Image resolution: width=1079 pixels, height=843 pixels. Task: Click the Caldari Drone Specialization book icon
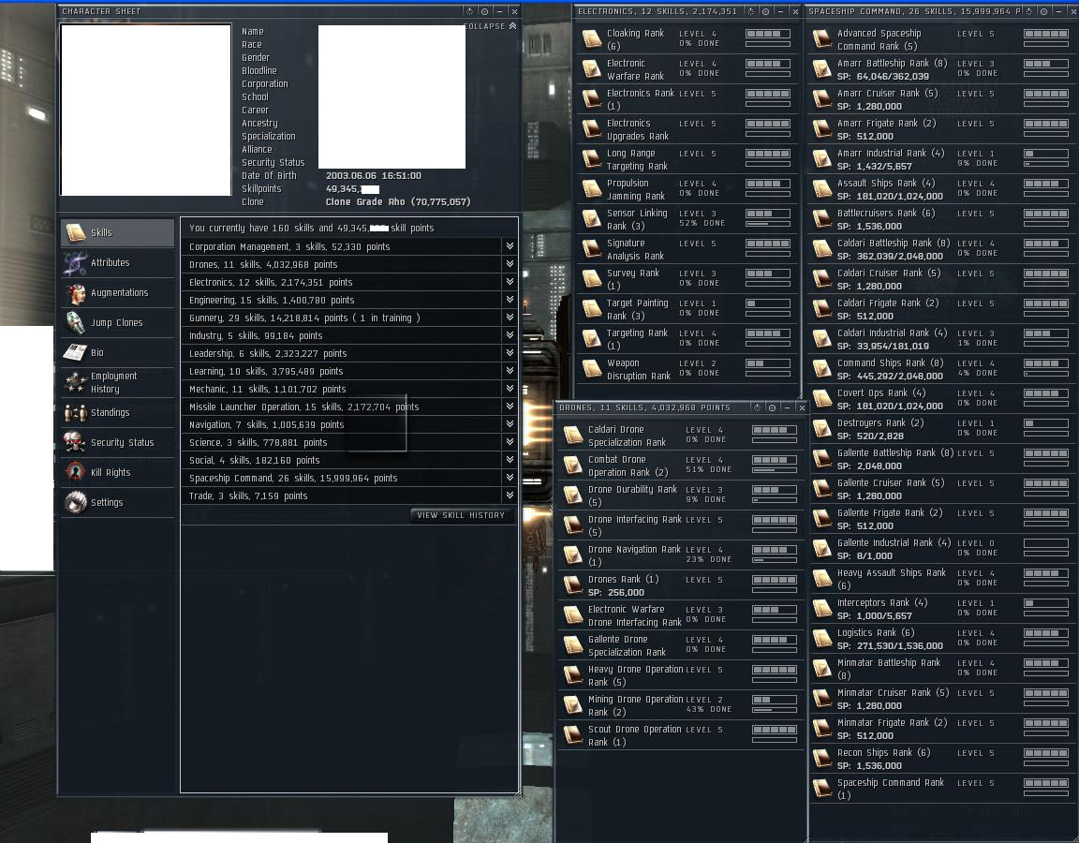(x=573, y=436)
